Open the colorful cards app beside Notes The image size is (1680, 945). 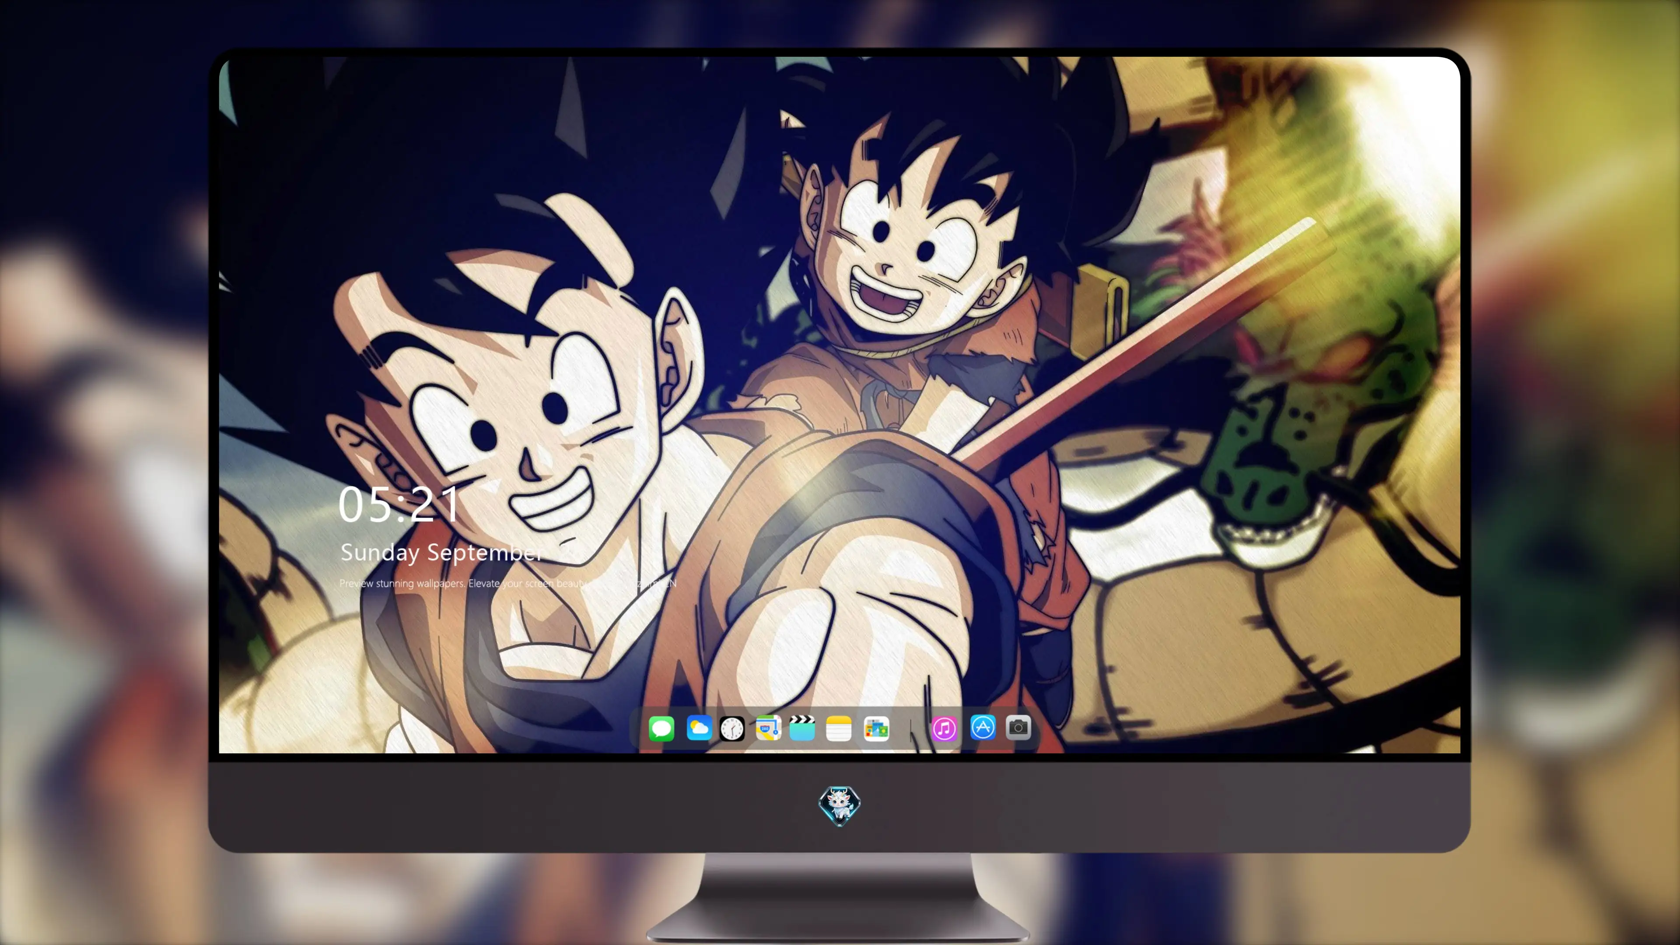(876, 728)
